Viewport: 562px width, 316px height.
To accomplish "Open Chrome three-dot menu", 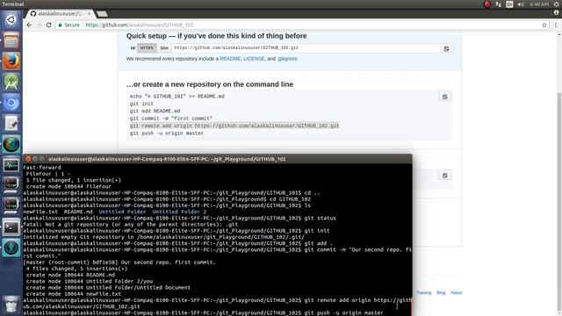I will (556, 25).
